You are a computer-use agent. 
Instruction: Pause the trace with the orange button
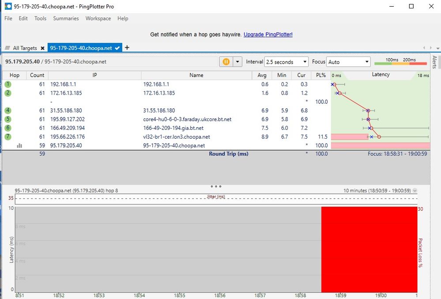tap(226, 62)
